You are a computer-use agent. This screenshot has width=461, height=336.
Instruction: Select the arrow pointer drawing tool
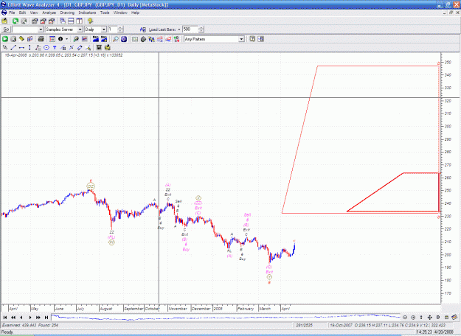point(5,48)
